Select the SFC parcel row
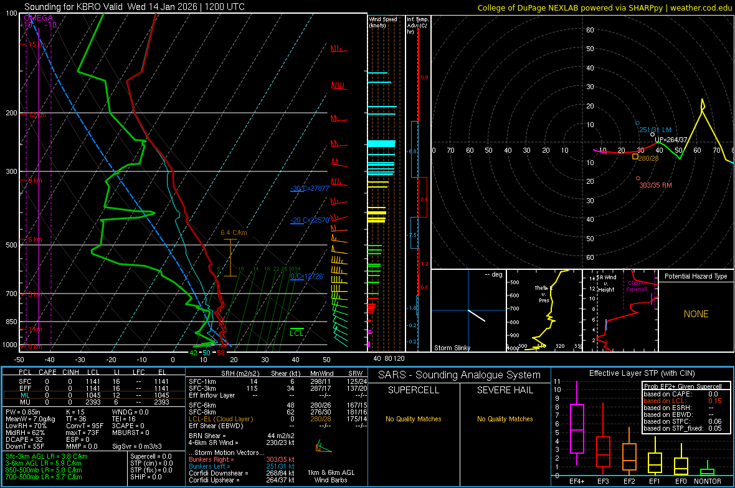 click(94, 381)
